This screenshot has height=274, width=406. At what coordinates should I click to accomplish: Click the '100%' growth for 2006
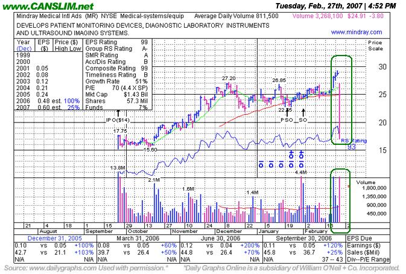point(72,101)
